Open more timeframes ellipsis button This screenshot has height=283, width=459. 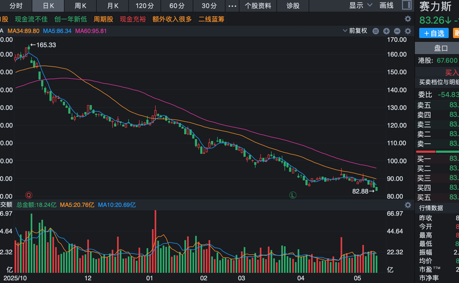tap(232, 6)
